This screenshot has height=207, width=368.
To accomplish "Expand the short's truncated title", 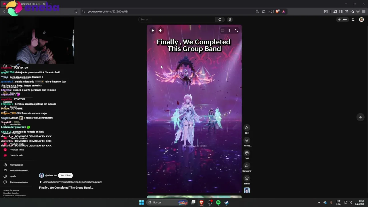I will (x=66, y=188).
